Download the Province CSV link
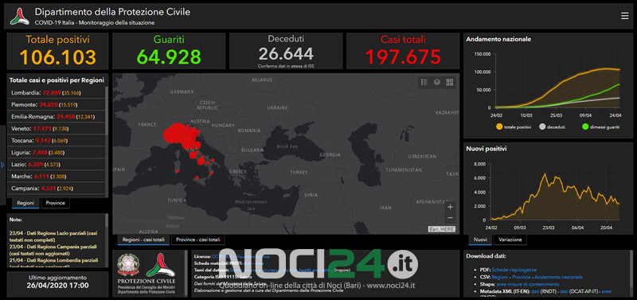The image size is (637, 300). pyautogui.click(x=521, y=277)
